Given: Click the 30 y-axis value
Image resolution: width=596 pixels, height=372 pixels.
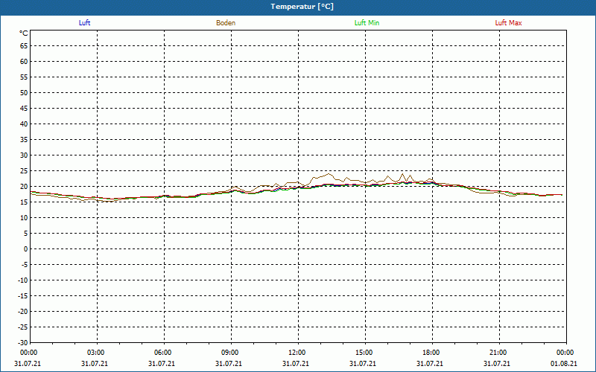Looking at the screenshot, I should point(24,155).
